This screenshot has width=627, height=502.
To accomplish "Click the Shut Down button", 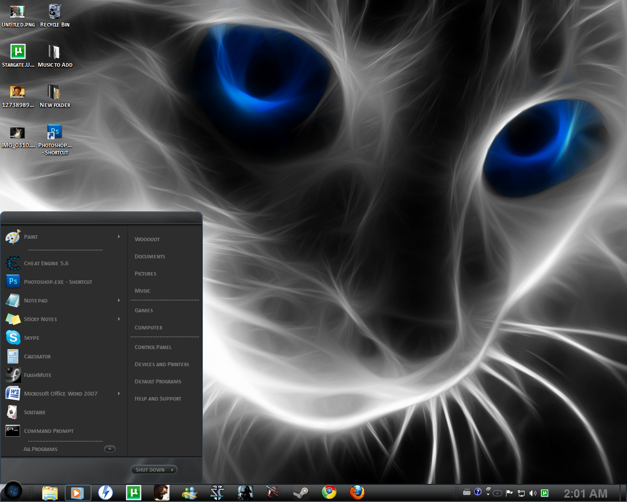I will click(150, 470).
